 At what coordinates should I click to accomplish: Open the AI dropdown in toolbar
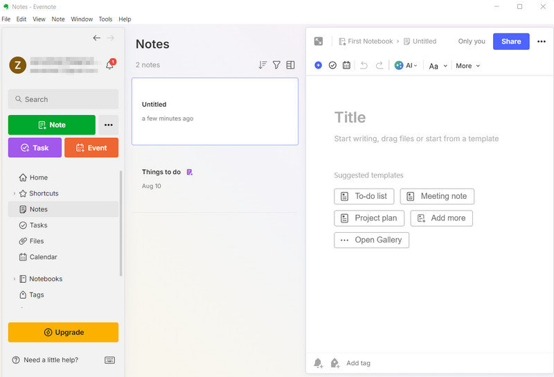pos(406,65)
